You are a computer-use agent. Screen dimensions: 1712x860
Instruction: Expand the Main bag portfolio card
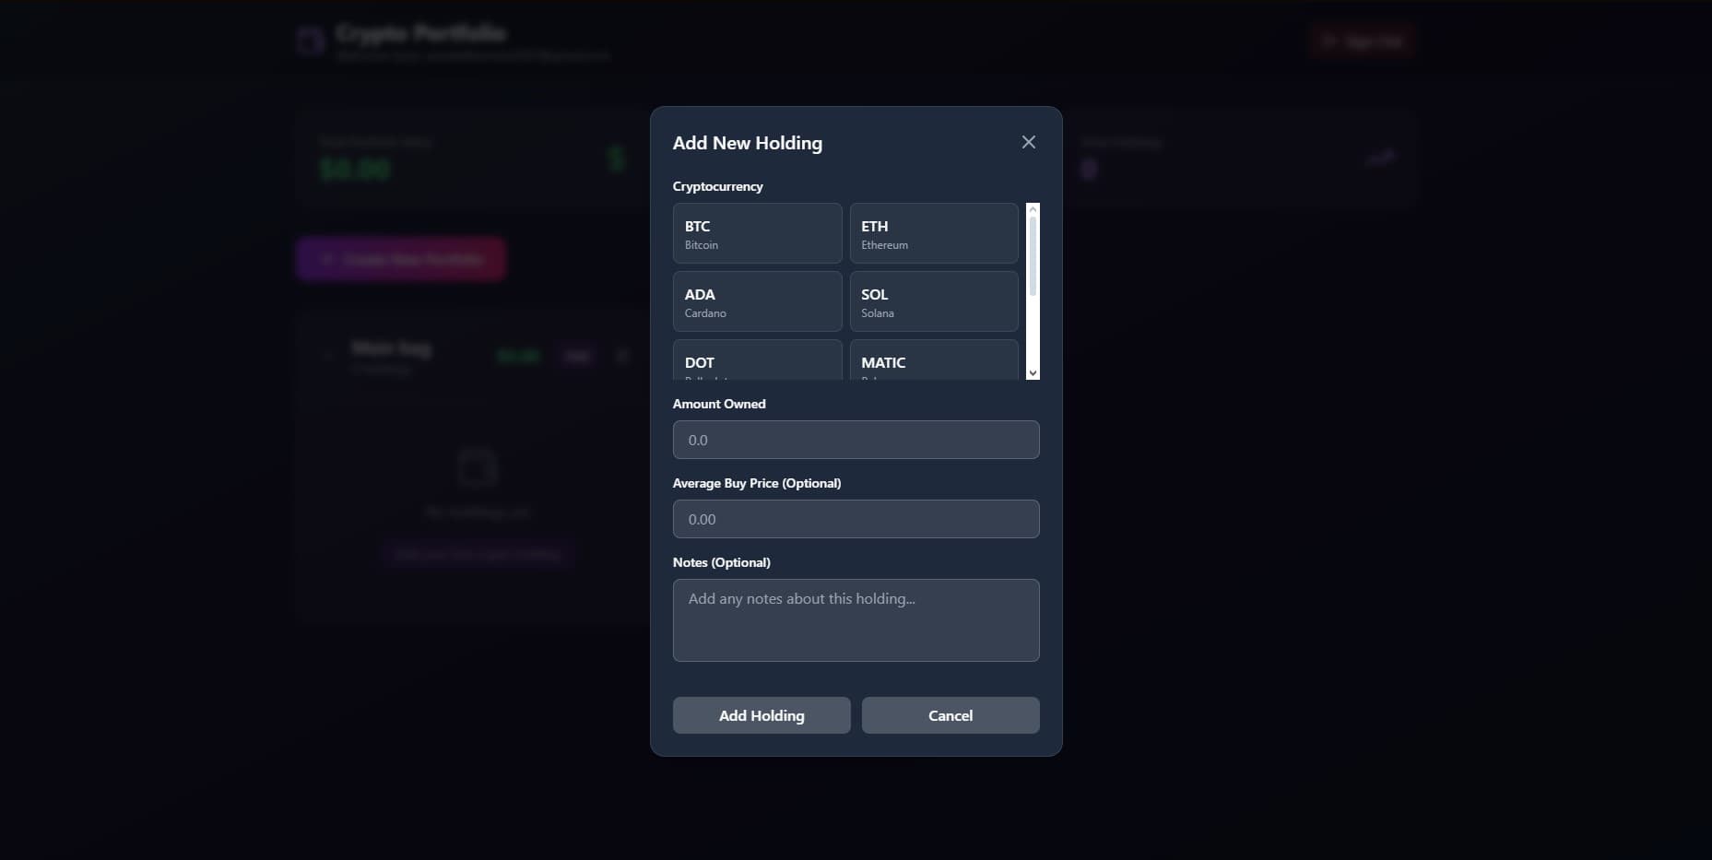tap(329, 357)
